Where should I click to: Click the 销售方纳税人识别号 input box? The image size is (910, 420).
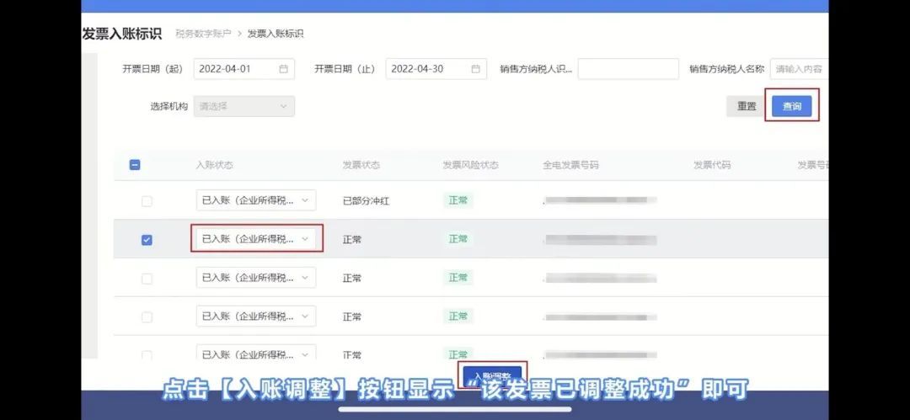pyautogui.click(x=628, y=69)
